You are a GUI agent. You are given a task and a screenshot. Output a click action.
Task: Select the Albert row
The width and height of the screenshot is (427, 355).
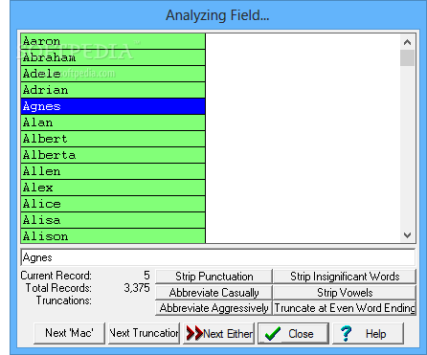113,139
